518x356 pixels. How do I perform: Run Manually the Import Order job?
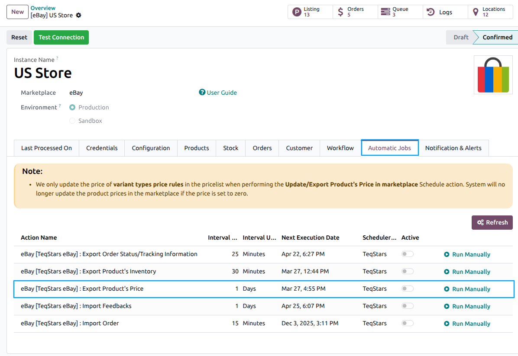471,324
